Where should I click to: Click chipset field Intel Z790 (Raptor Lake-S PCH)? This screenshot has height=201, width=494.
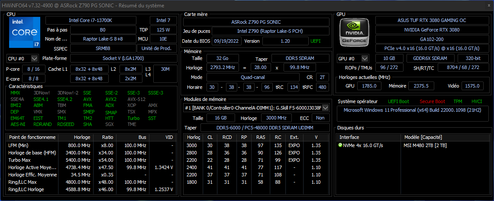tap(270, 31)
